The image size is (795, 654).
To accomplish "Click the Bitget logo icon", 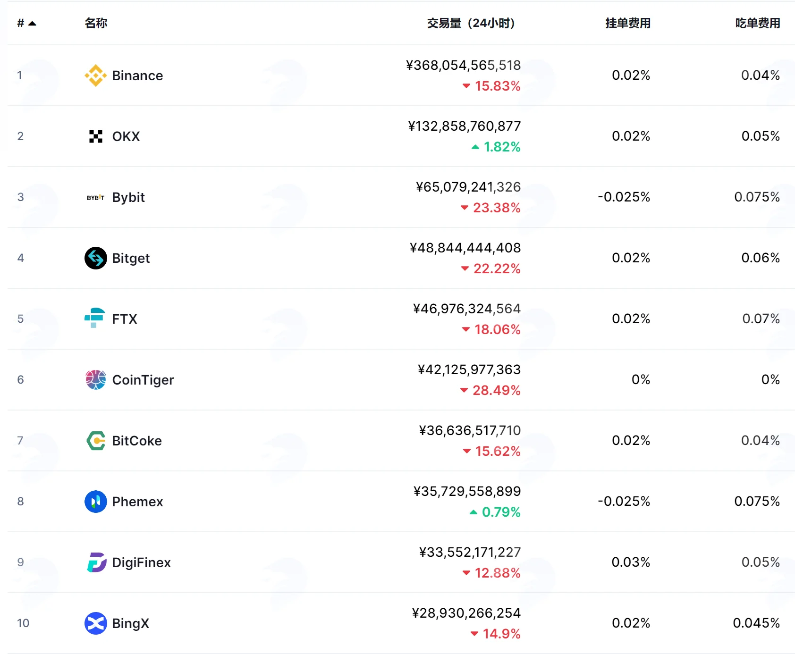I will 96,258.
